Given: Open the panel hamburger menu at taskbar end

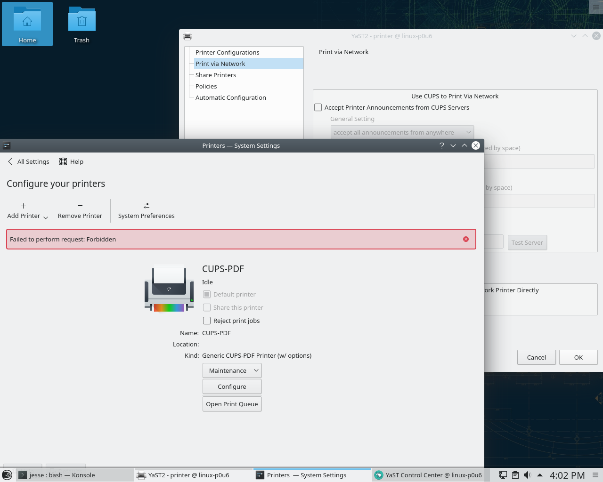Looking at the screenshot, I should point(596,475).
